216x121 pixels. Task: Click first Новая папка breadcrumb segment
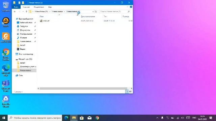click(57, 11)
